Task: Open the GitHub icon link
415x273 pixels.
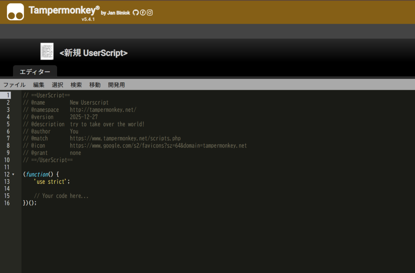Action: point(136,13)
